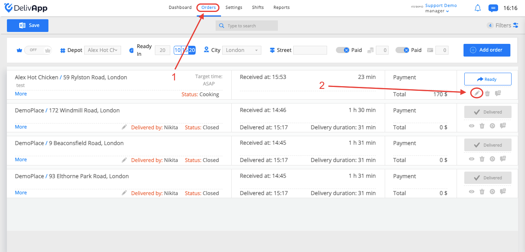Toggle the cash Paid switch

point(342,50)
